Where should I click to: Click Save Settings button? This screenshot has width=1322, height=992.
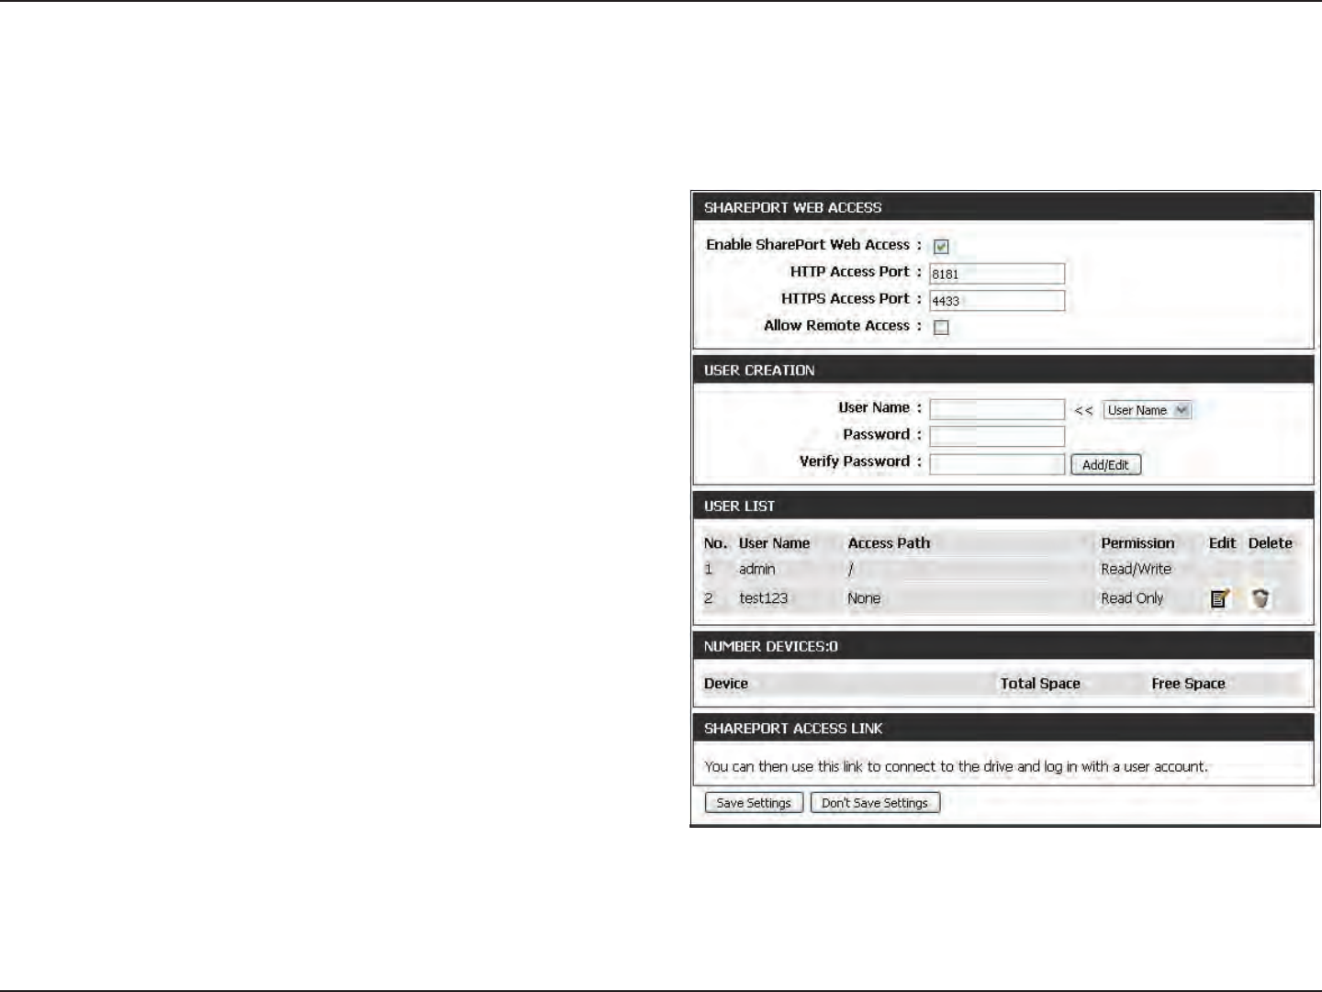tap(754, 803)
